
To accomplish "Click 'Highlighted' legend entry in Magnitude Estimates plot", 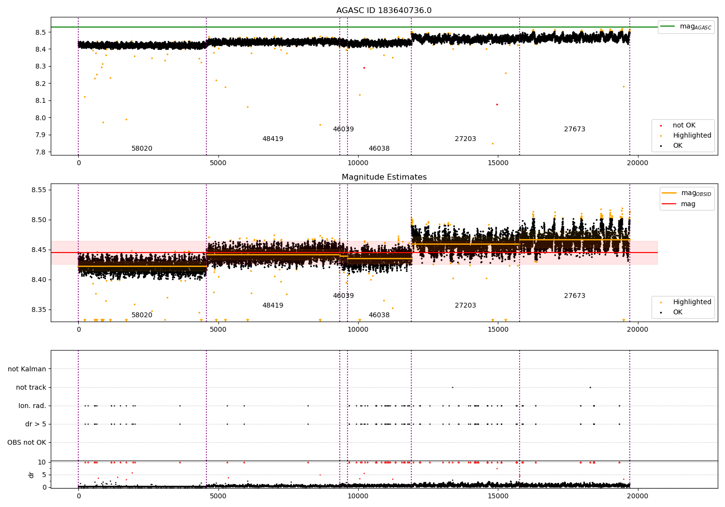I will 692,302.
